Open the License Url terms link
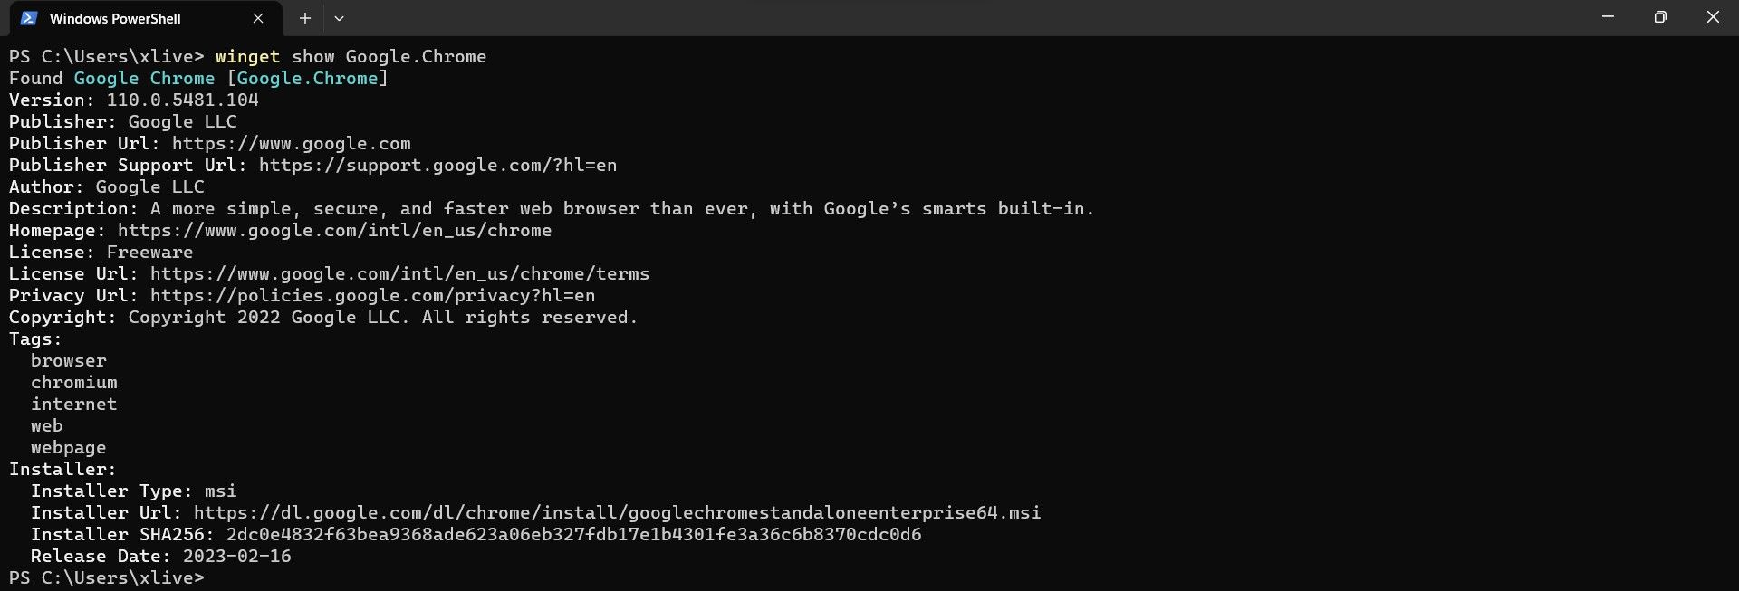 tap(399, 274)
